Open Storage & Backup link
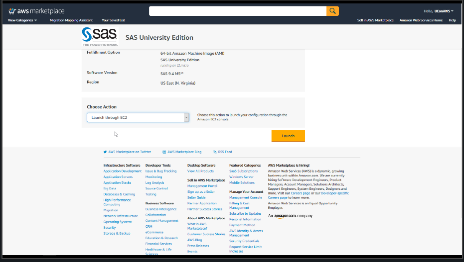The height and width of the screenshot is (262, 464). click(x=117, y=233)
